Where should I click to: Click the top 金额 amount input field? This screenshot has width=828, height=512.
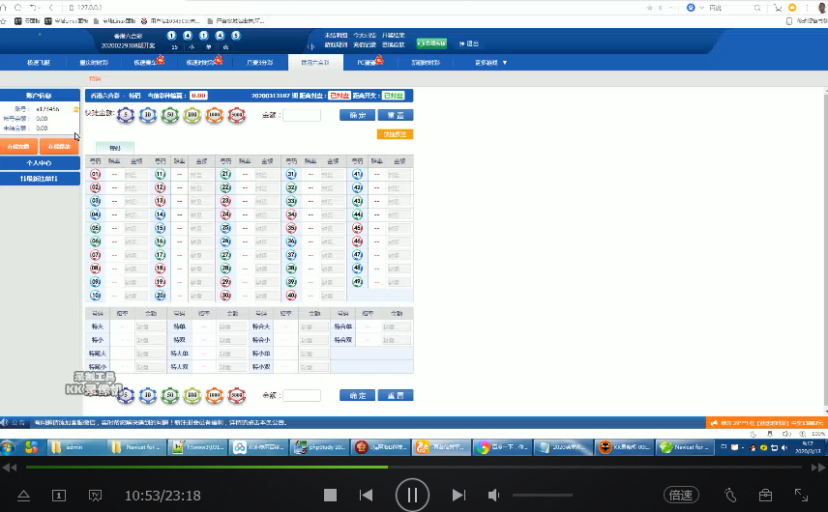coord(302,115)
